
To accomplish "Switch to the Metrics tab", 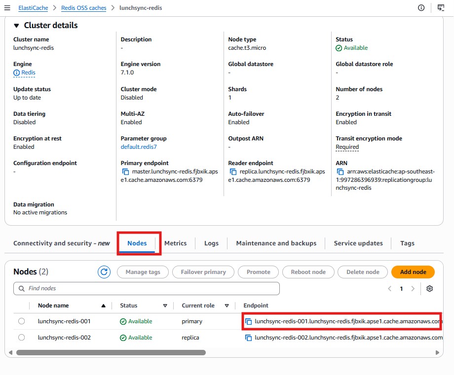I will (175, 243).
